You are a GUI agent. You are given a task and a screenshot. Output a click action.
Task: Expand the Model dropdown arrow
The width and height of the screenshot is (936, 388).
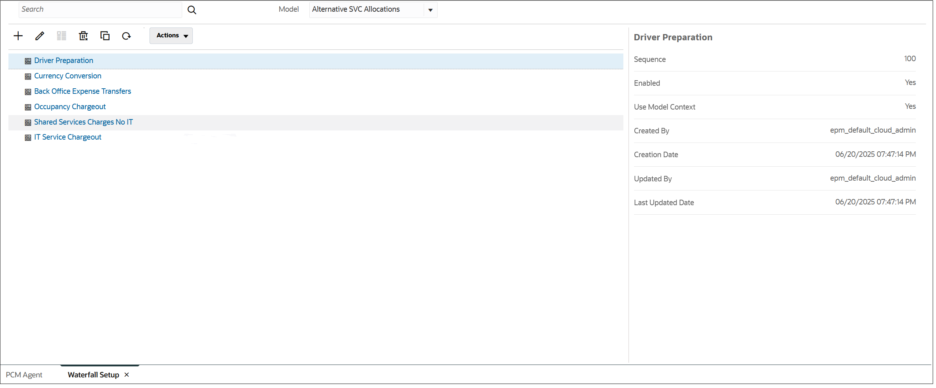431,10
